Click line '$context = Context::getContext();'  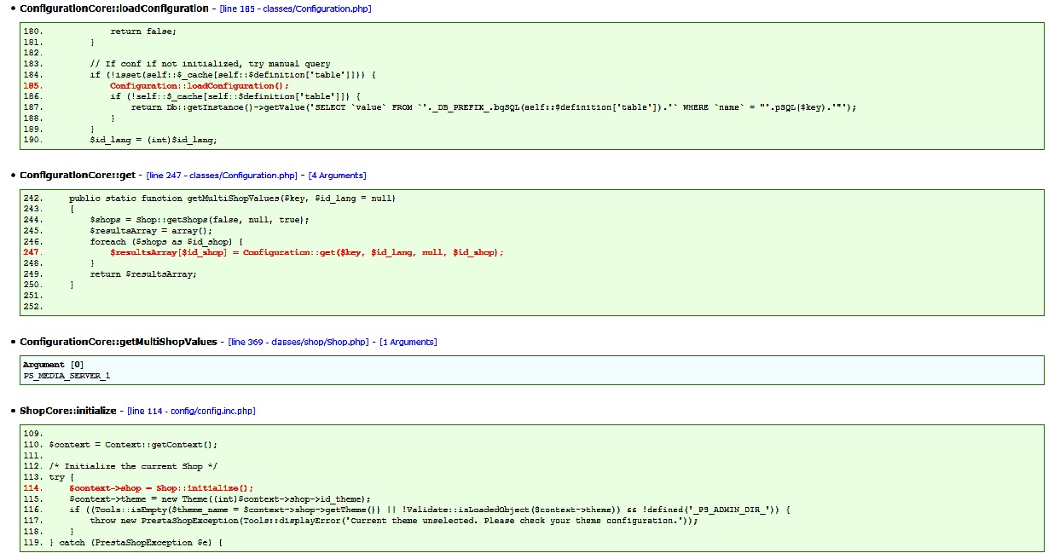pyautogui.click(x=133, y=445)
